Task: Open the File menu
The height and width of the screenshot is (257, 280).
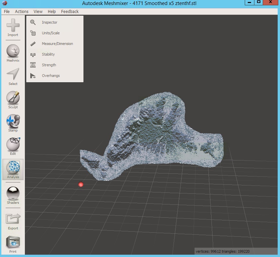Action: (x=7, y=12)
